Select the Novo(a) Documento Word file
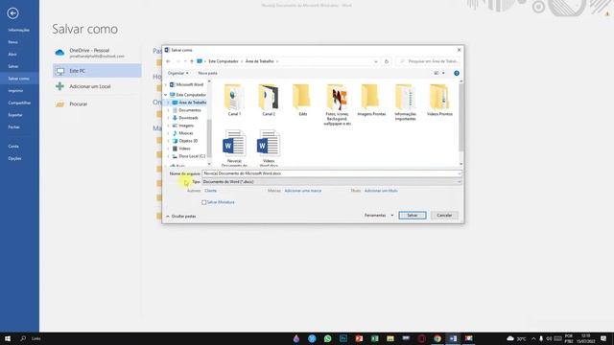Image resolution: width=614 pixels, height=345 pixels. [234, 148]
